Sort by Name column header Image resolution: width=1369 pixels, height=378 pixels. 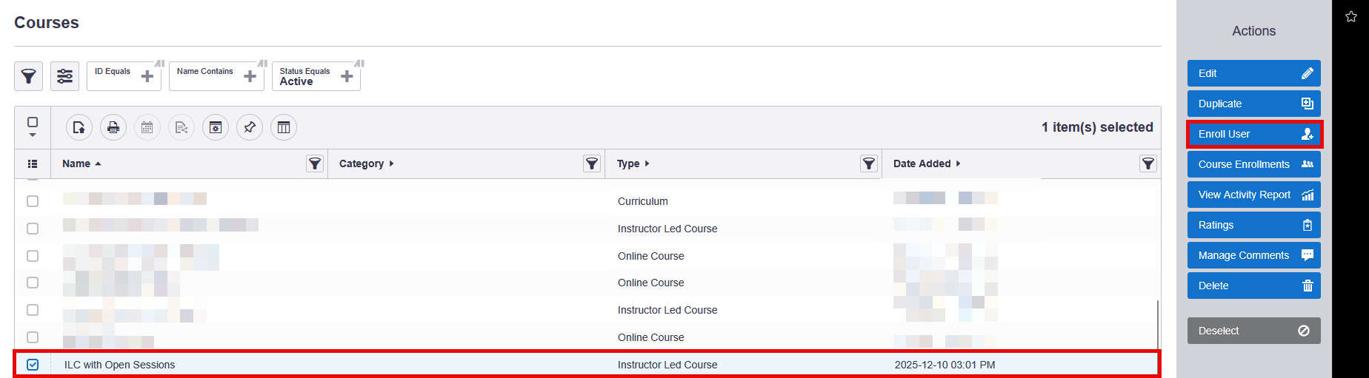pyautogui.click(x=81, y=163)
